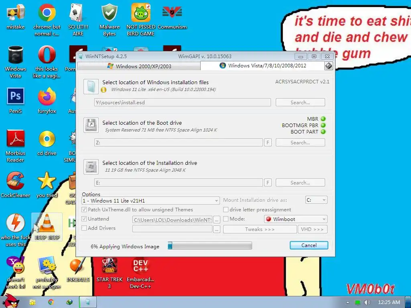
Task: Click F format button for boot drive Z:
Action: click(x=268, y=142)
